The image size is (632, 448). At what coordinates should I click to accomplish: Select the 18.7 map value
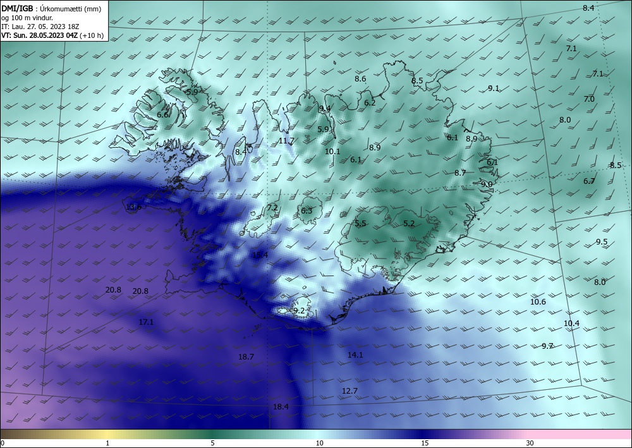246,356
